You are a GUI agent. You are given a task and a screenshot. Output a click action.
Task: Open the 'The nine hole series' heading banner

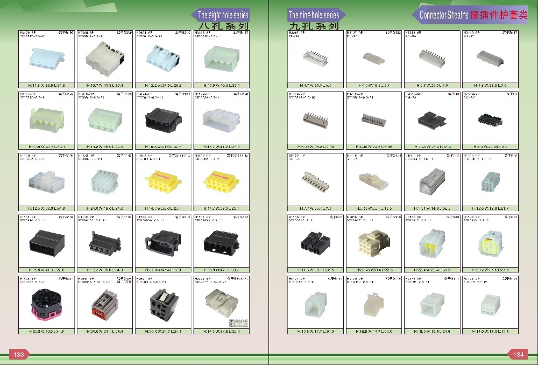coord(316,15)
